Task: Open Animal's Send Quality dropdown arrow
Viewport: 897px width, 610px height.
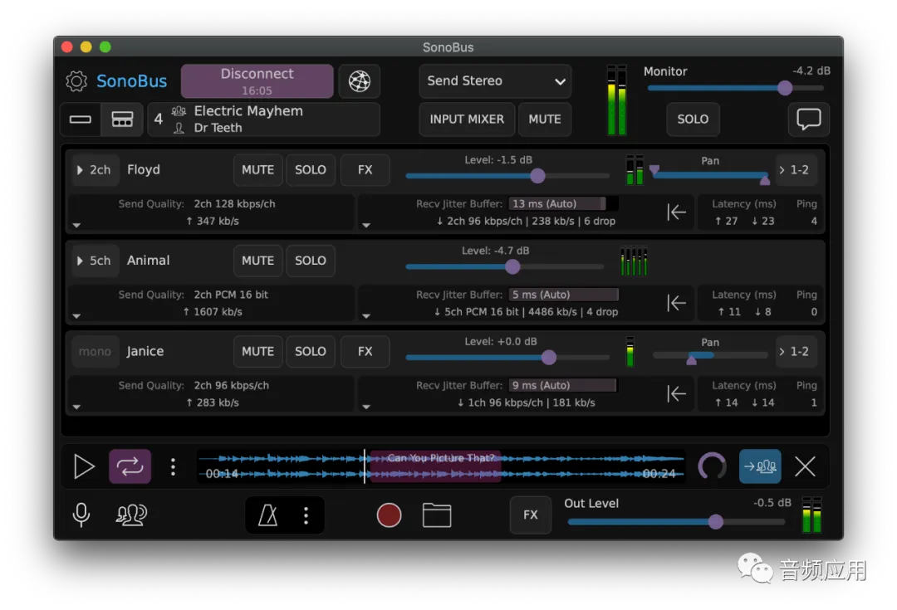Action: pos(76,315)
